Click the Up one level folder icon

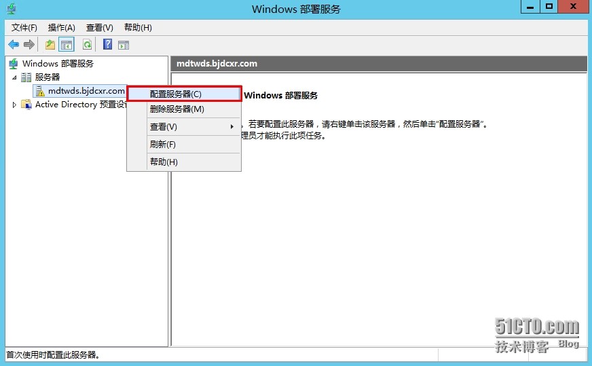pos(50,45)
